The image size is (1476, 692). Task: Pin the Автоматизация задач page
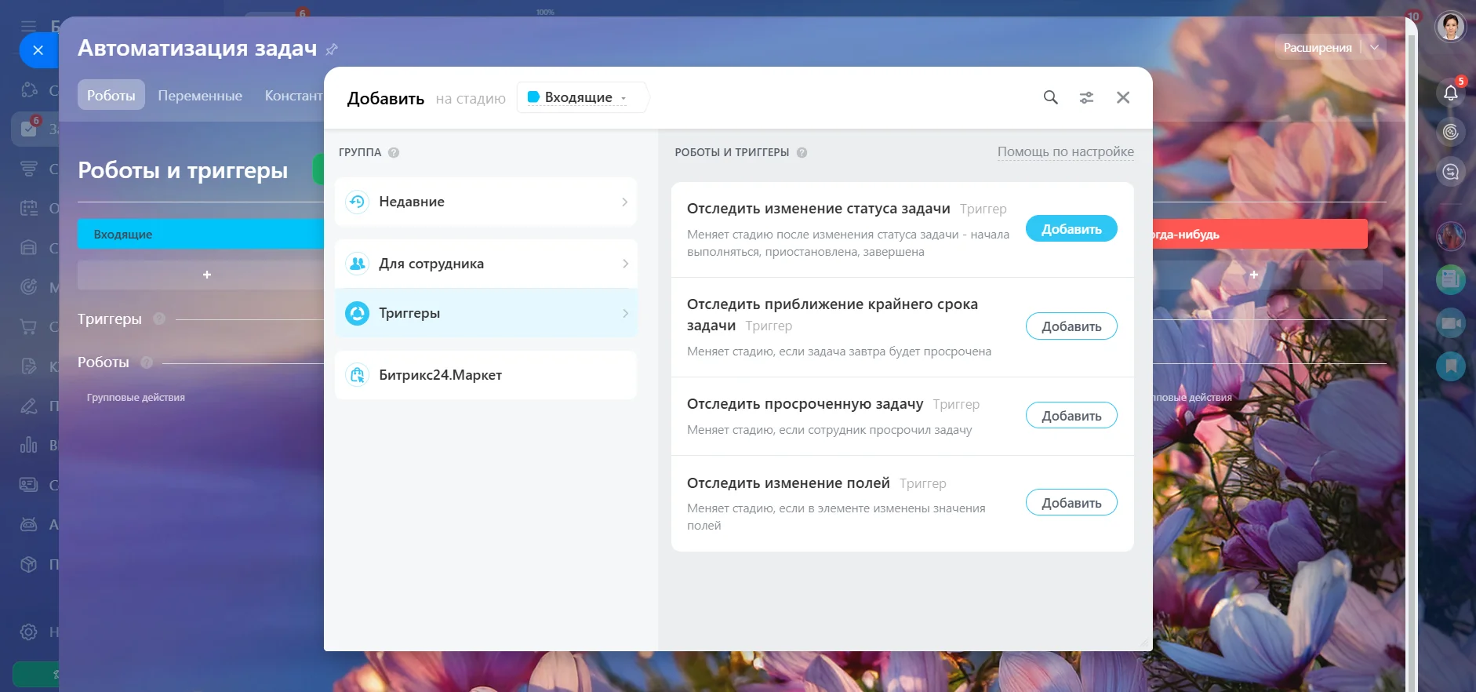(332, 49)
